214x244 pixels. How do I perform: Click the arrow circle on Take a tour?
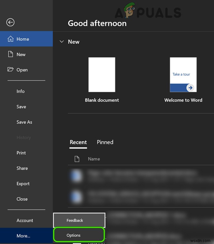[x=190, y=88]
